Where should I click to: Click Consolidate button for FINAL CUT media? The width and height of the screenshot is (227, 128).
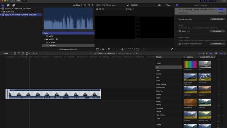click(x=217, y=31)
